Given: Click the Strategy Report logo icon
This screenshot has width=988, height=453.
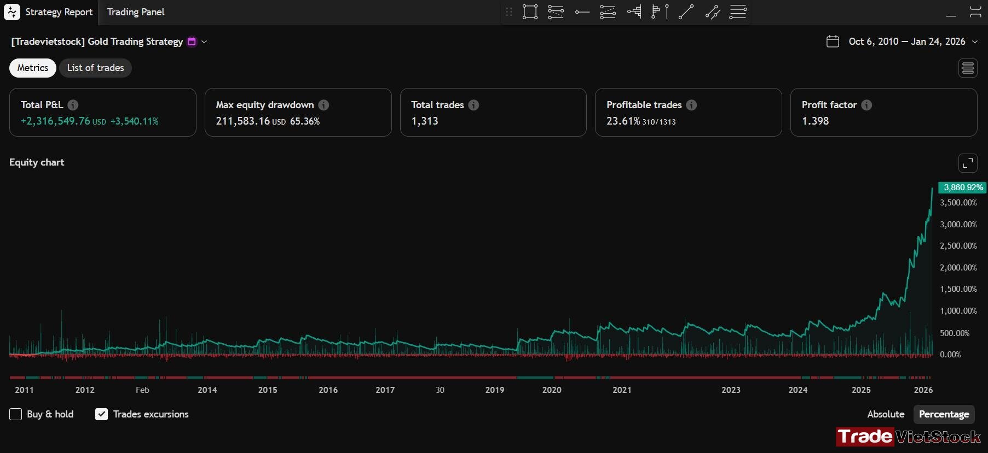Looking at the screenshot, I should tap(12, 12).
